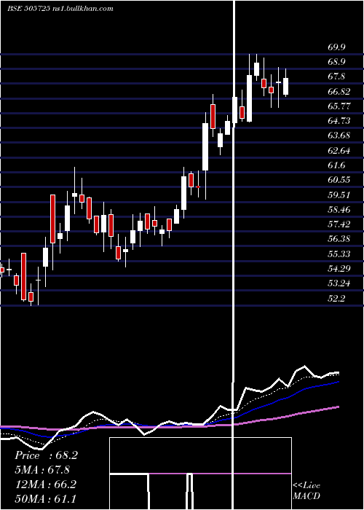
Task: Click the 66.82 price axis label
Action: 339,91
